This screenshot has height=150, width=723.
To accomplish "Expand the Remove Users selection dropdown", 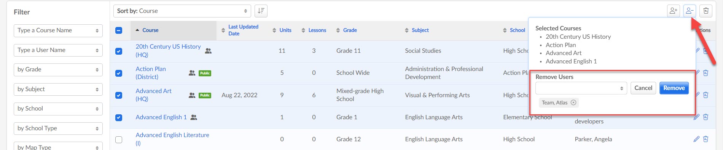I will 581,88.
